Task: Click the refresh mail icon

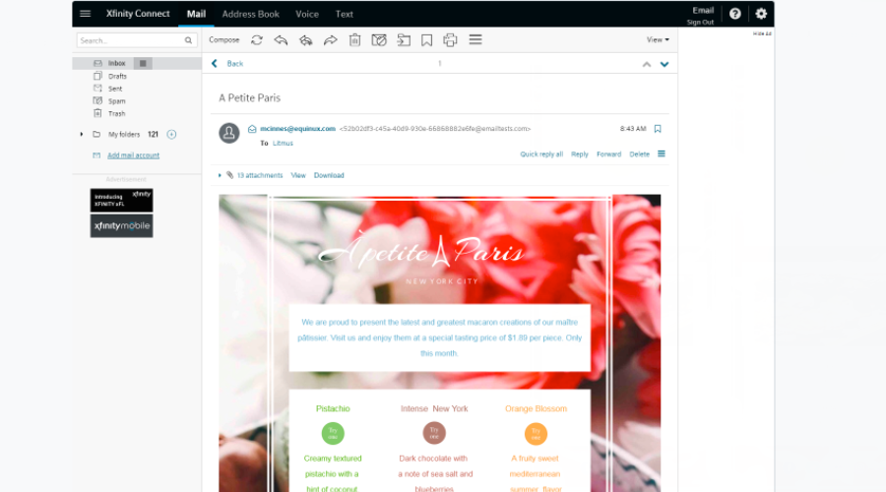Action: click(257, 40)
